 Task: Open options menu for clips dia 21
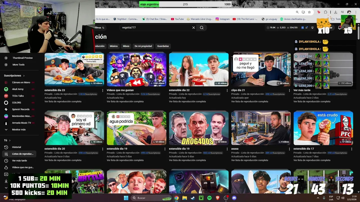point(290,91)
